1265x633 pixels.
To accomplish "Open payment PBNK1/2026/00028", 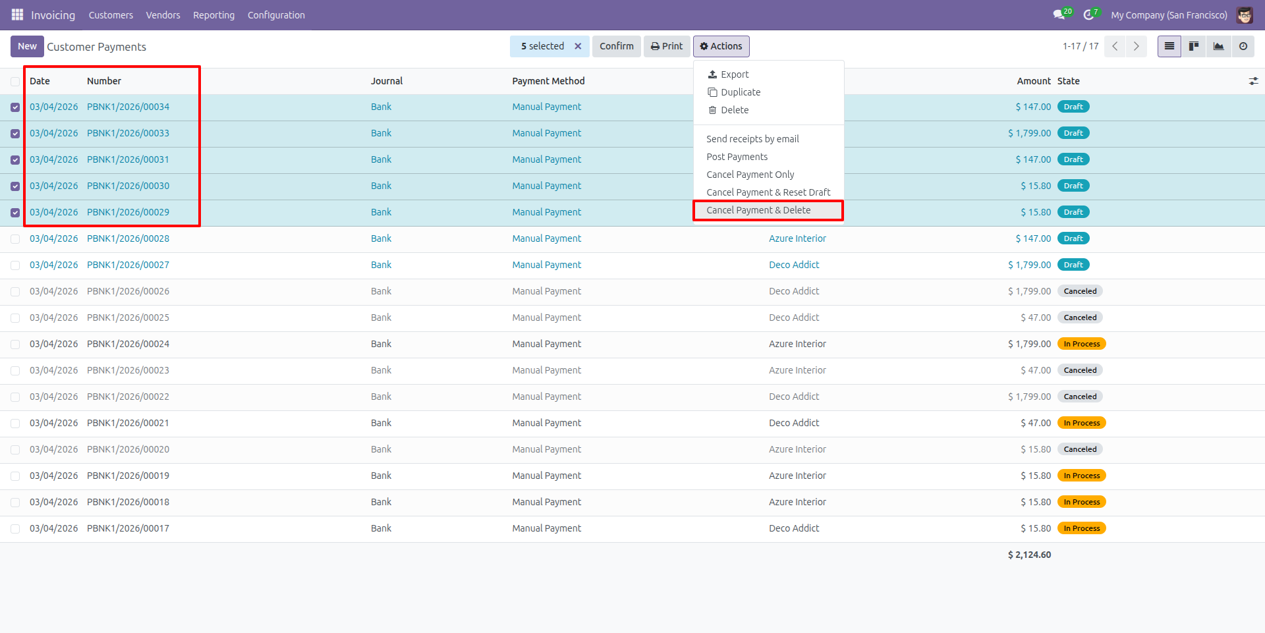I will [128, 238].
